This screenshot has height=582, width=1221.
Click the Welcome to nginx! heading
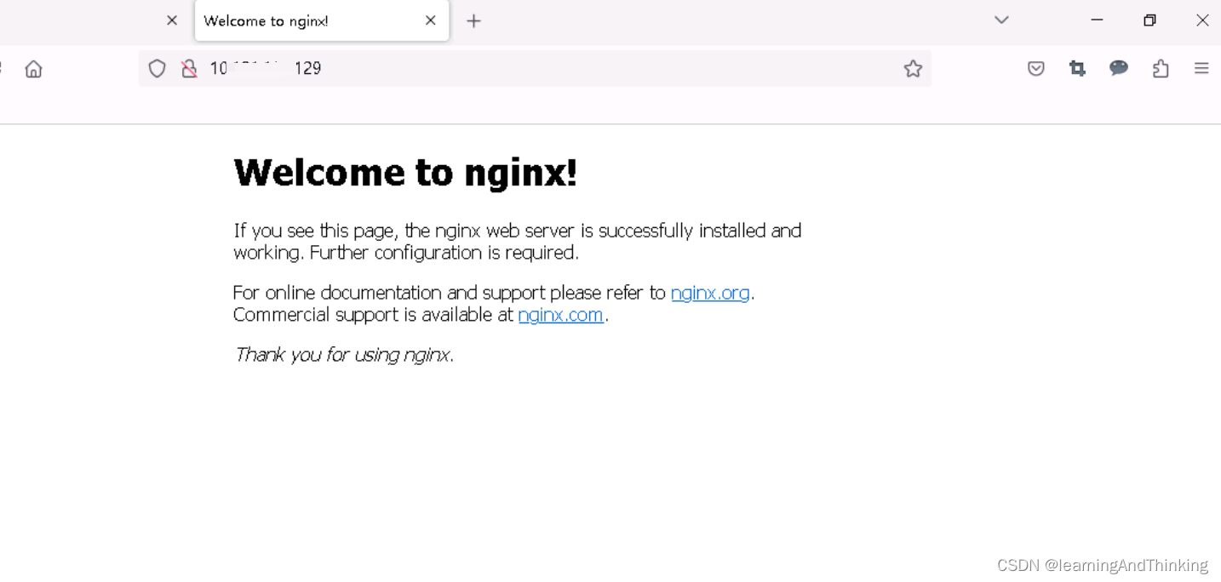point(405,173)
